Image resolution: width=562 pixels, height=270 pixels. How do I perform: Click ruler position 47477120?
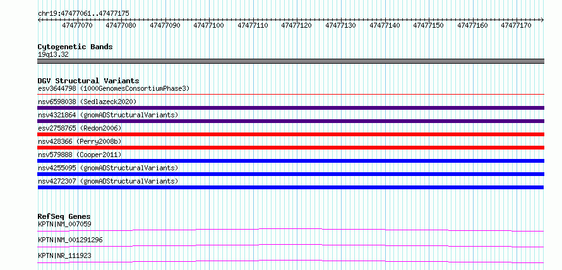[296, 25]
